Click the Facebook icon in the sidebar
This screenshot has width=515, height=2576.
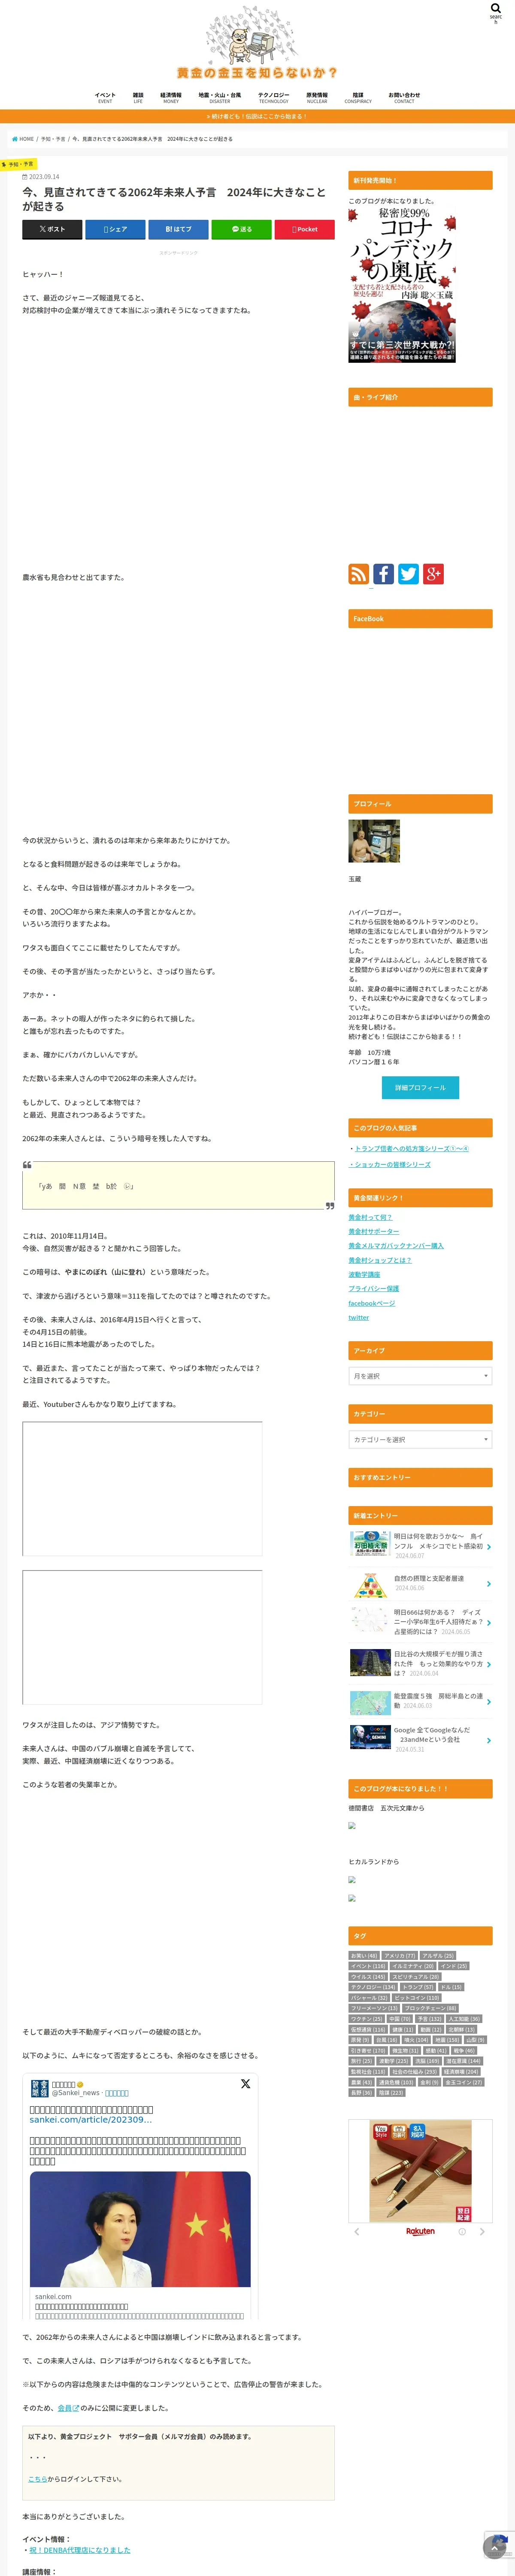coord(384,573)
